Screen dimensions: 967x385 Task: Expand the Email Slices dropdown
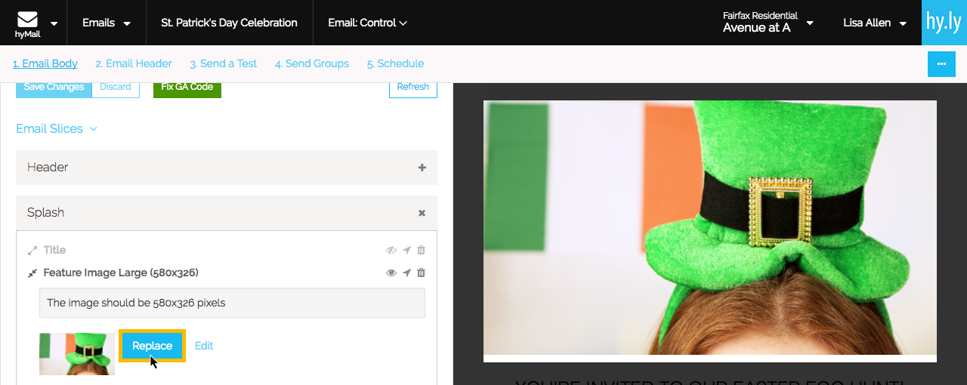[x=57, y=128]
